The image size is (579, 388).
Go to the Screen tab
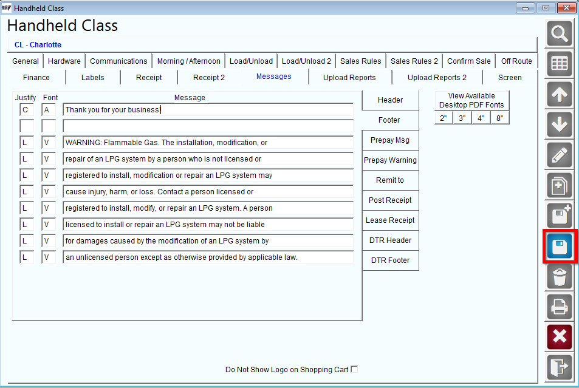510,78
